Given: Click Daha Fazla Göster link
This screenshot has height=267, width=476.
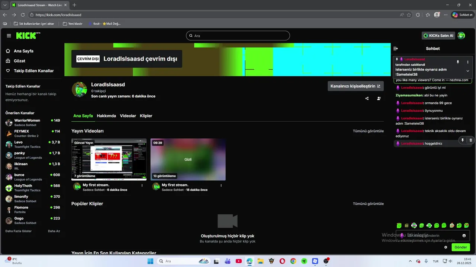Looking at the screenshot, I should point(19,231).
